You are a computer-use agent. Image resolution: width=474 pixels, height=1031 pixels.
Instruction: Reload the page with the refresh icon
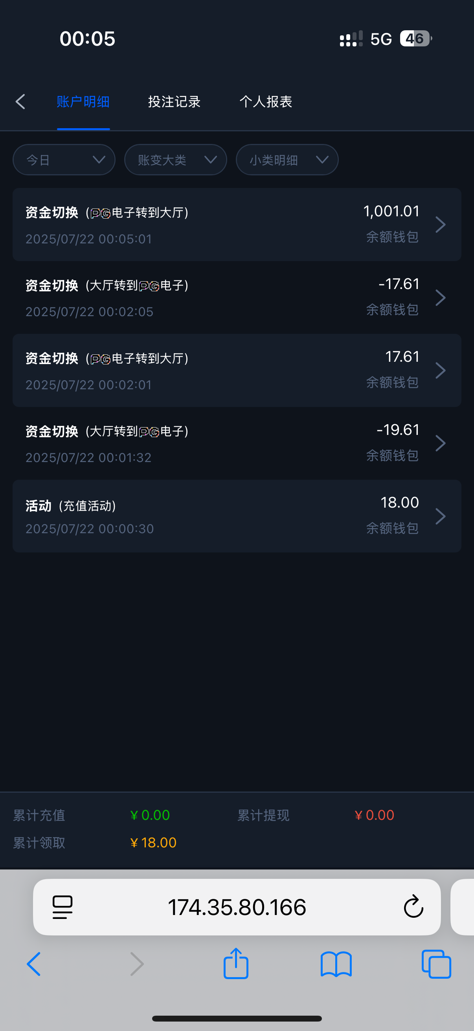pyautogui.click(x=413, y=906)
